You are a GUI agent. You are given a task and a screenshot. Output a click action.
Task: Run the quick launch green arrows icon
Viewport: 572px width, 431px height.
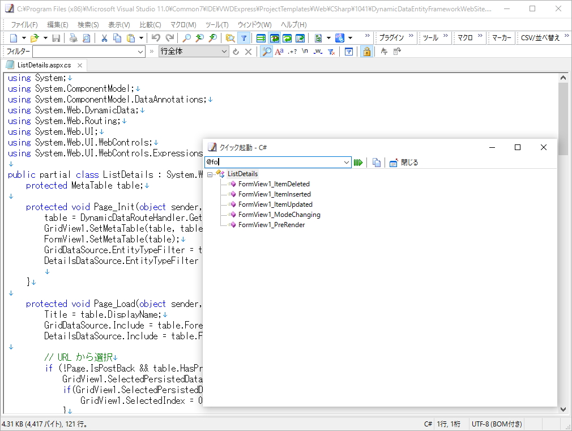[x=358, y=163]
